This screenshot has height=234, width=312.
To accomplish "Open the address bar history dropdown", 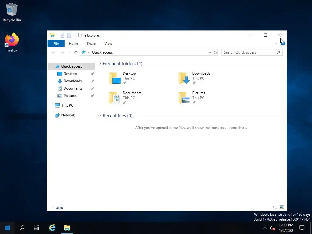I will pyautogui.click(x=210, y=52).
